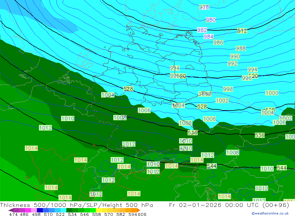295x216 pixels.
Task: Select the 998 pressure label
Action: pos(228,89)
